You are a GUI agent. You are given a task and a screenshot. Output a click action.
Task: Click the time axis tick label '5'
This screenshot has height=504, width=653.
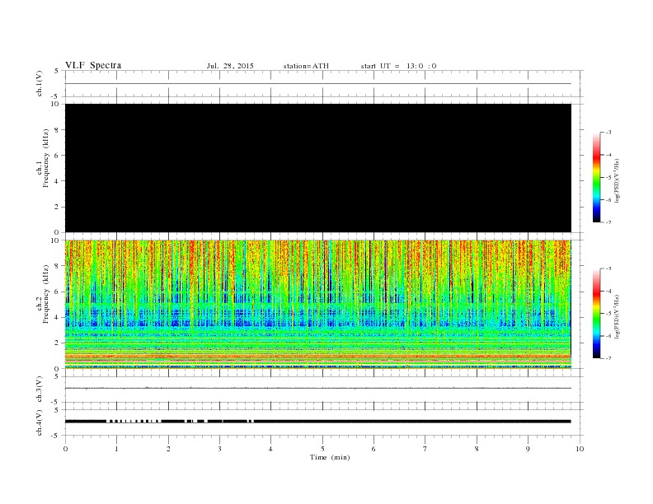pos(322,449)
